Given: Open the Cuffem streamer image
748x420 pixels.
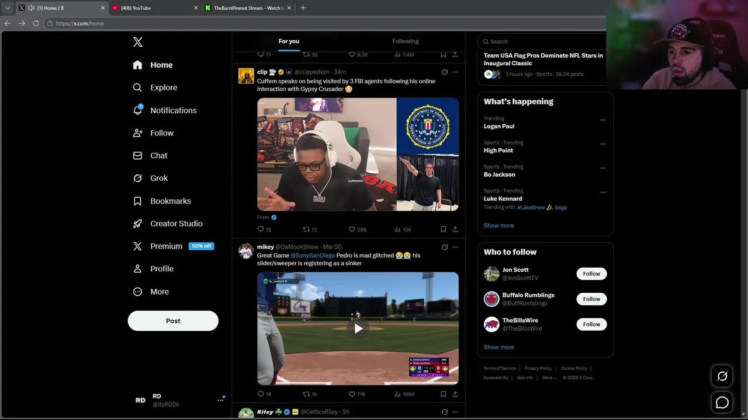Looking at the screenshot, I should click(x=327, y=154).
